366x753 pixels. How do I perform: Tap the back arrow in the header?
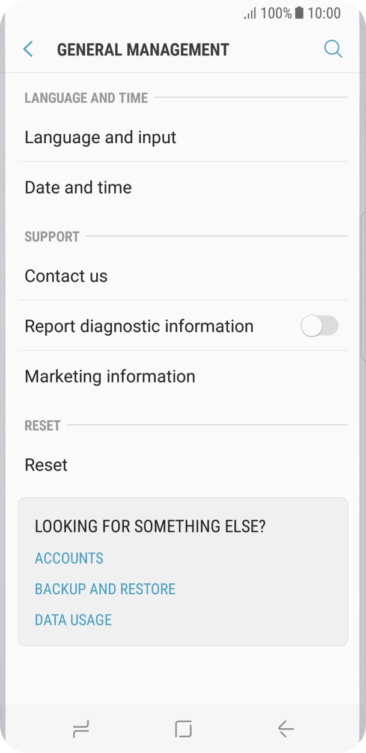[x=28, y=49]
